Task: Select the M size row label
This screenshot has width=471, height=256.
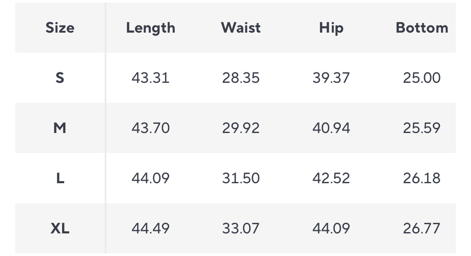Action: pos(60,128)
